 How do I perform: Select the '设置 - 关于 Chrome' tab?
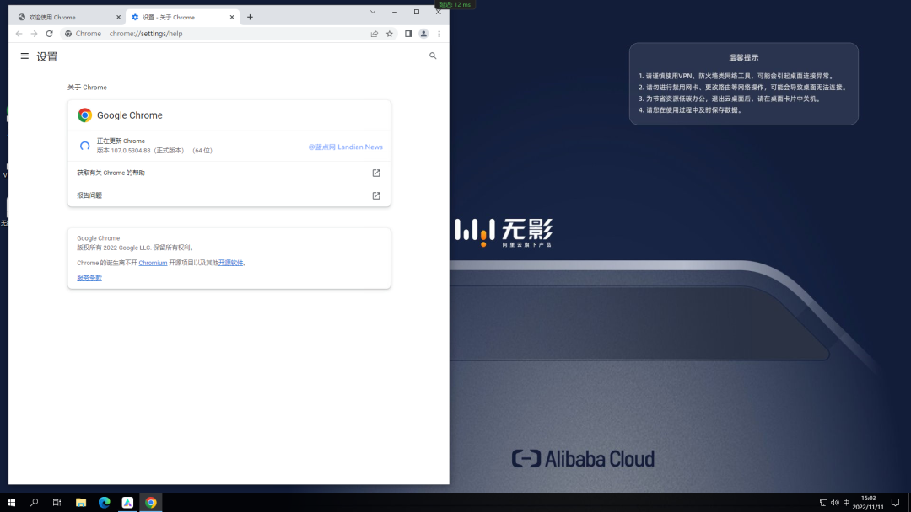click(x=183, y=18)
